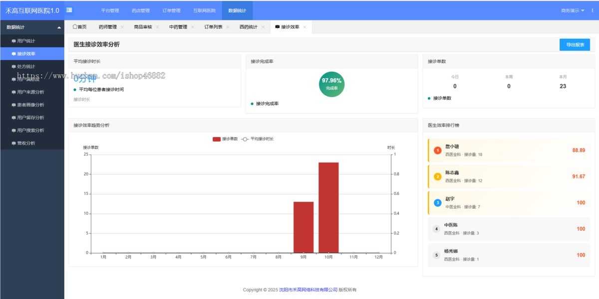Click the rank 2 badge beside 陈志鑫

(x=438, y=176)
